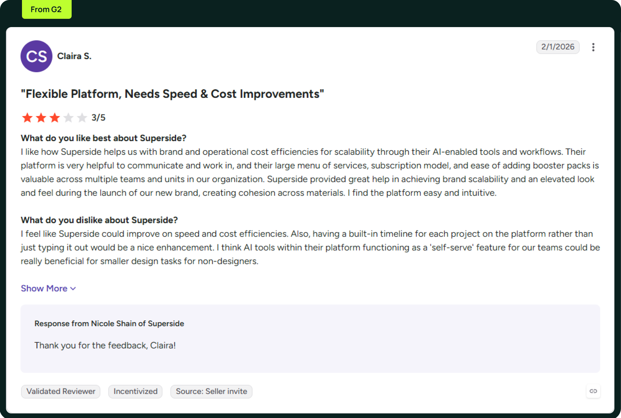Click the fifth grey rating star
621x418 pixels.
click(x=82, y=117)
